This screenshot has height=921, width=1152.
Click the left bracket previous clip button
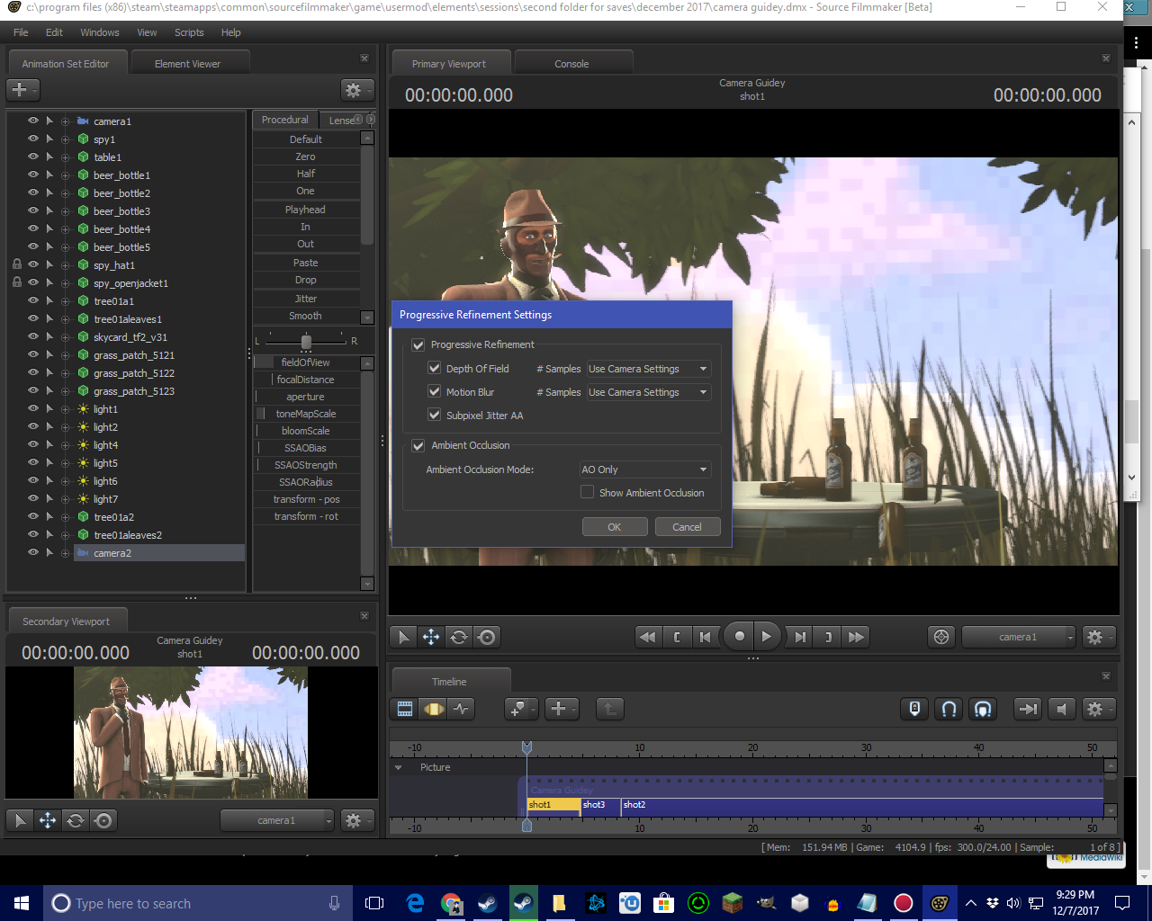(x=677, y=637)
